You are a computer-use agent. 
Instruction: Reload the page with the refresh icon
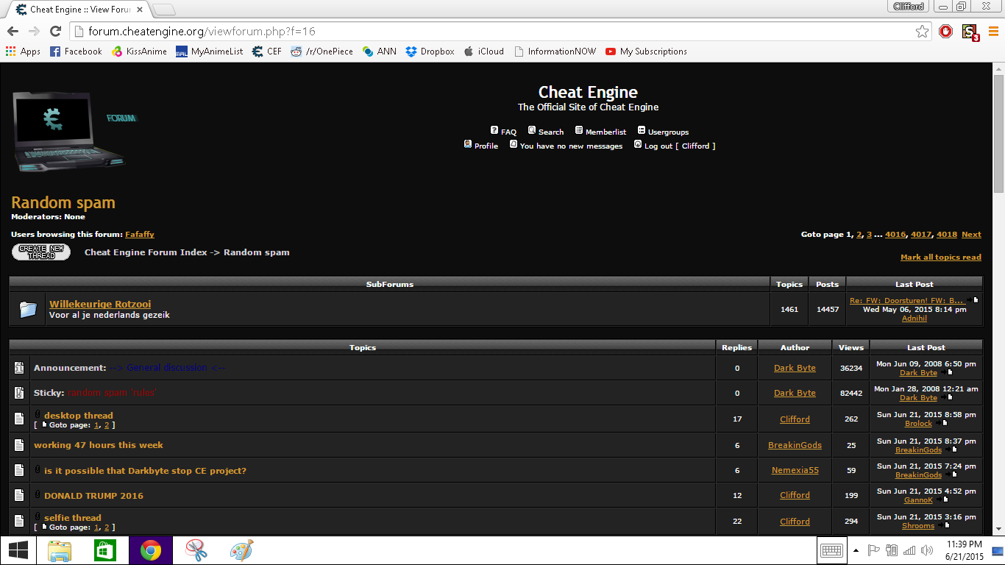click(55, 31)
